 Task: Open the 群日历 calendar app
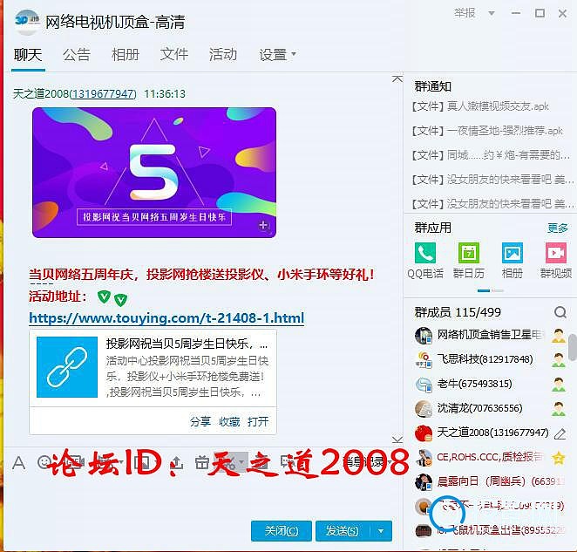coord(468,253)
